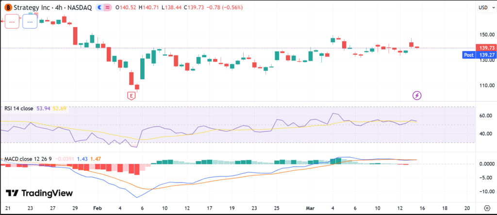Open the earnings 'E' marker on chart
This screenshot has height=215, width=497.
pos(131,96)
